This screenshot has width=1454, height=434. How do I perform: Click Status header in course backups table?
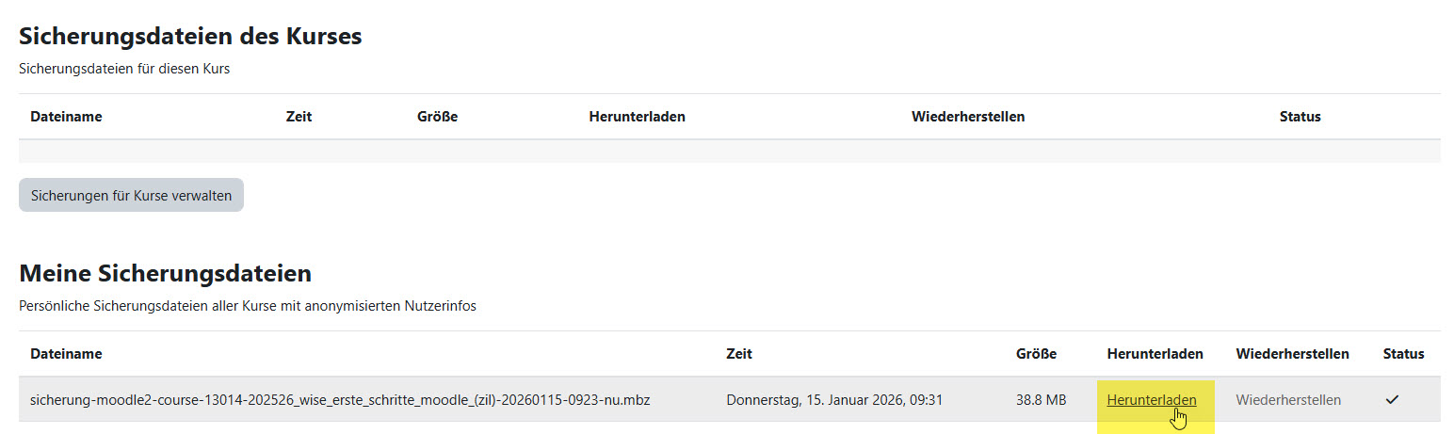coord(1300,117)
